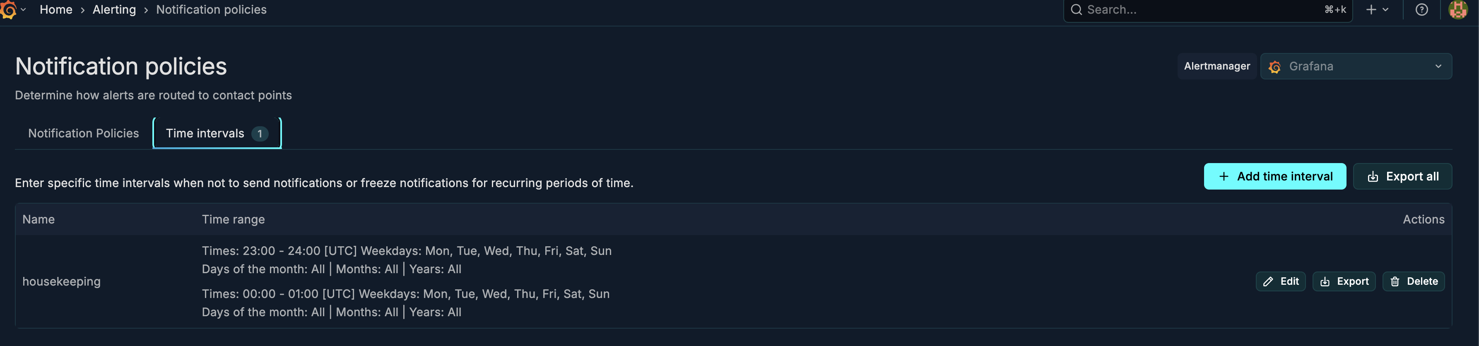The image size is (1479, 346).
Task: Click the Export download icon in the housekeeping row
Action: 1326,281
